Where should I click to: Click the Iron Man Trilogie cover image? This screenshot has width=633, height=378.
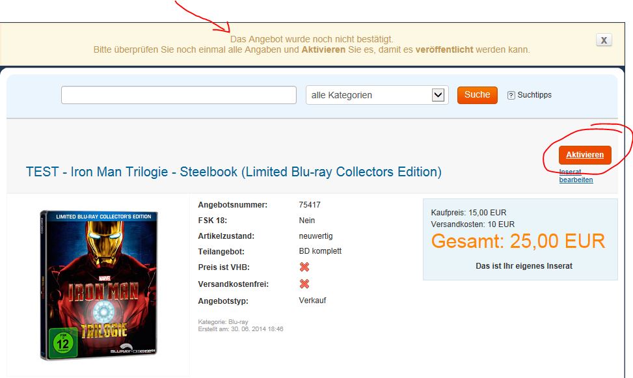pos(99,285)
